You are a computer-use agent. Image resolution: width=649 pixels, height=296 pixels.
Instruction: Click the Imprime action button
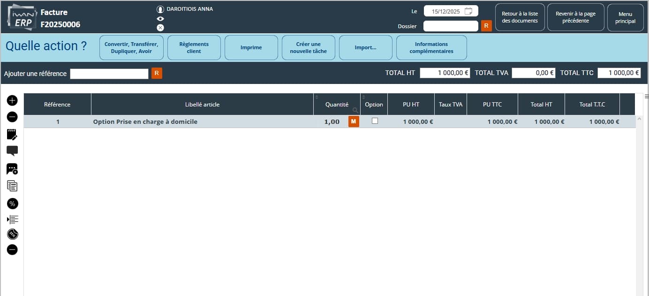pyautogui.click(x=251, y=48)
